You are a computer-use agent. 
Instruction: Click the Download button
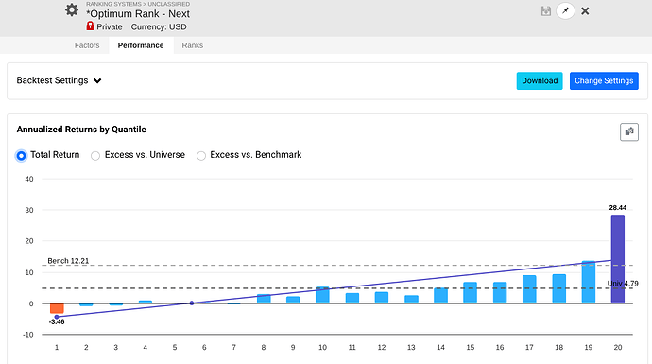[540, 80]
